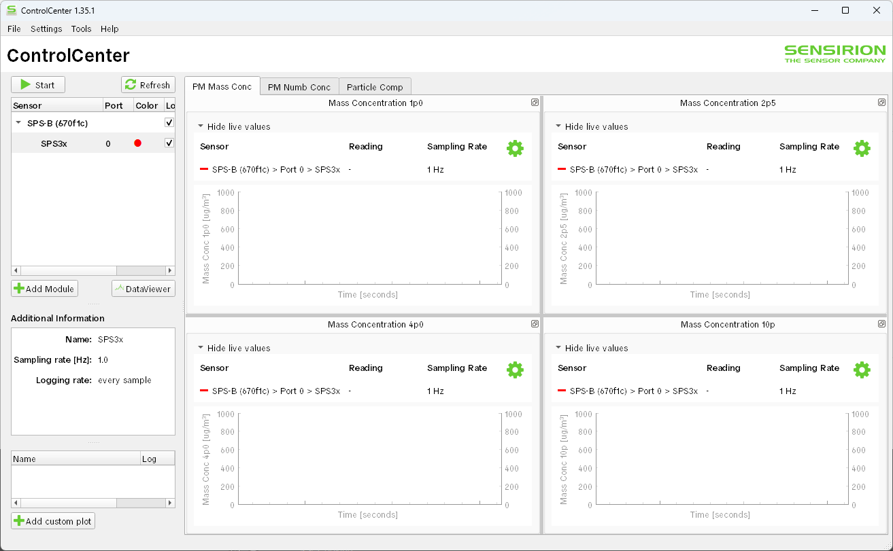The image size is (893, 551).
Task: Select the SPS3x sensor row
Action: click(x=93, y=143)
